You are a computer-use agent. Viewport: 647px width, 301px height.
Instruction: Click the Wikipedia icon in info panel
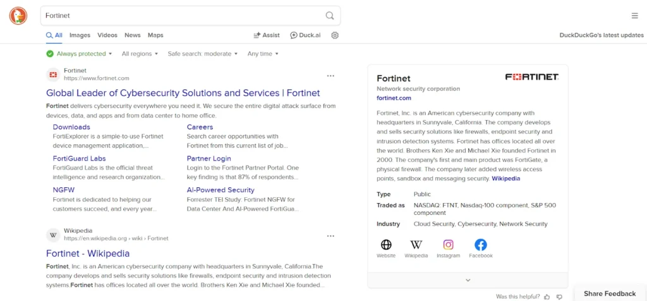click(416, 245)
